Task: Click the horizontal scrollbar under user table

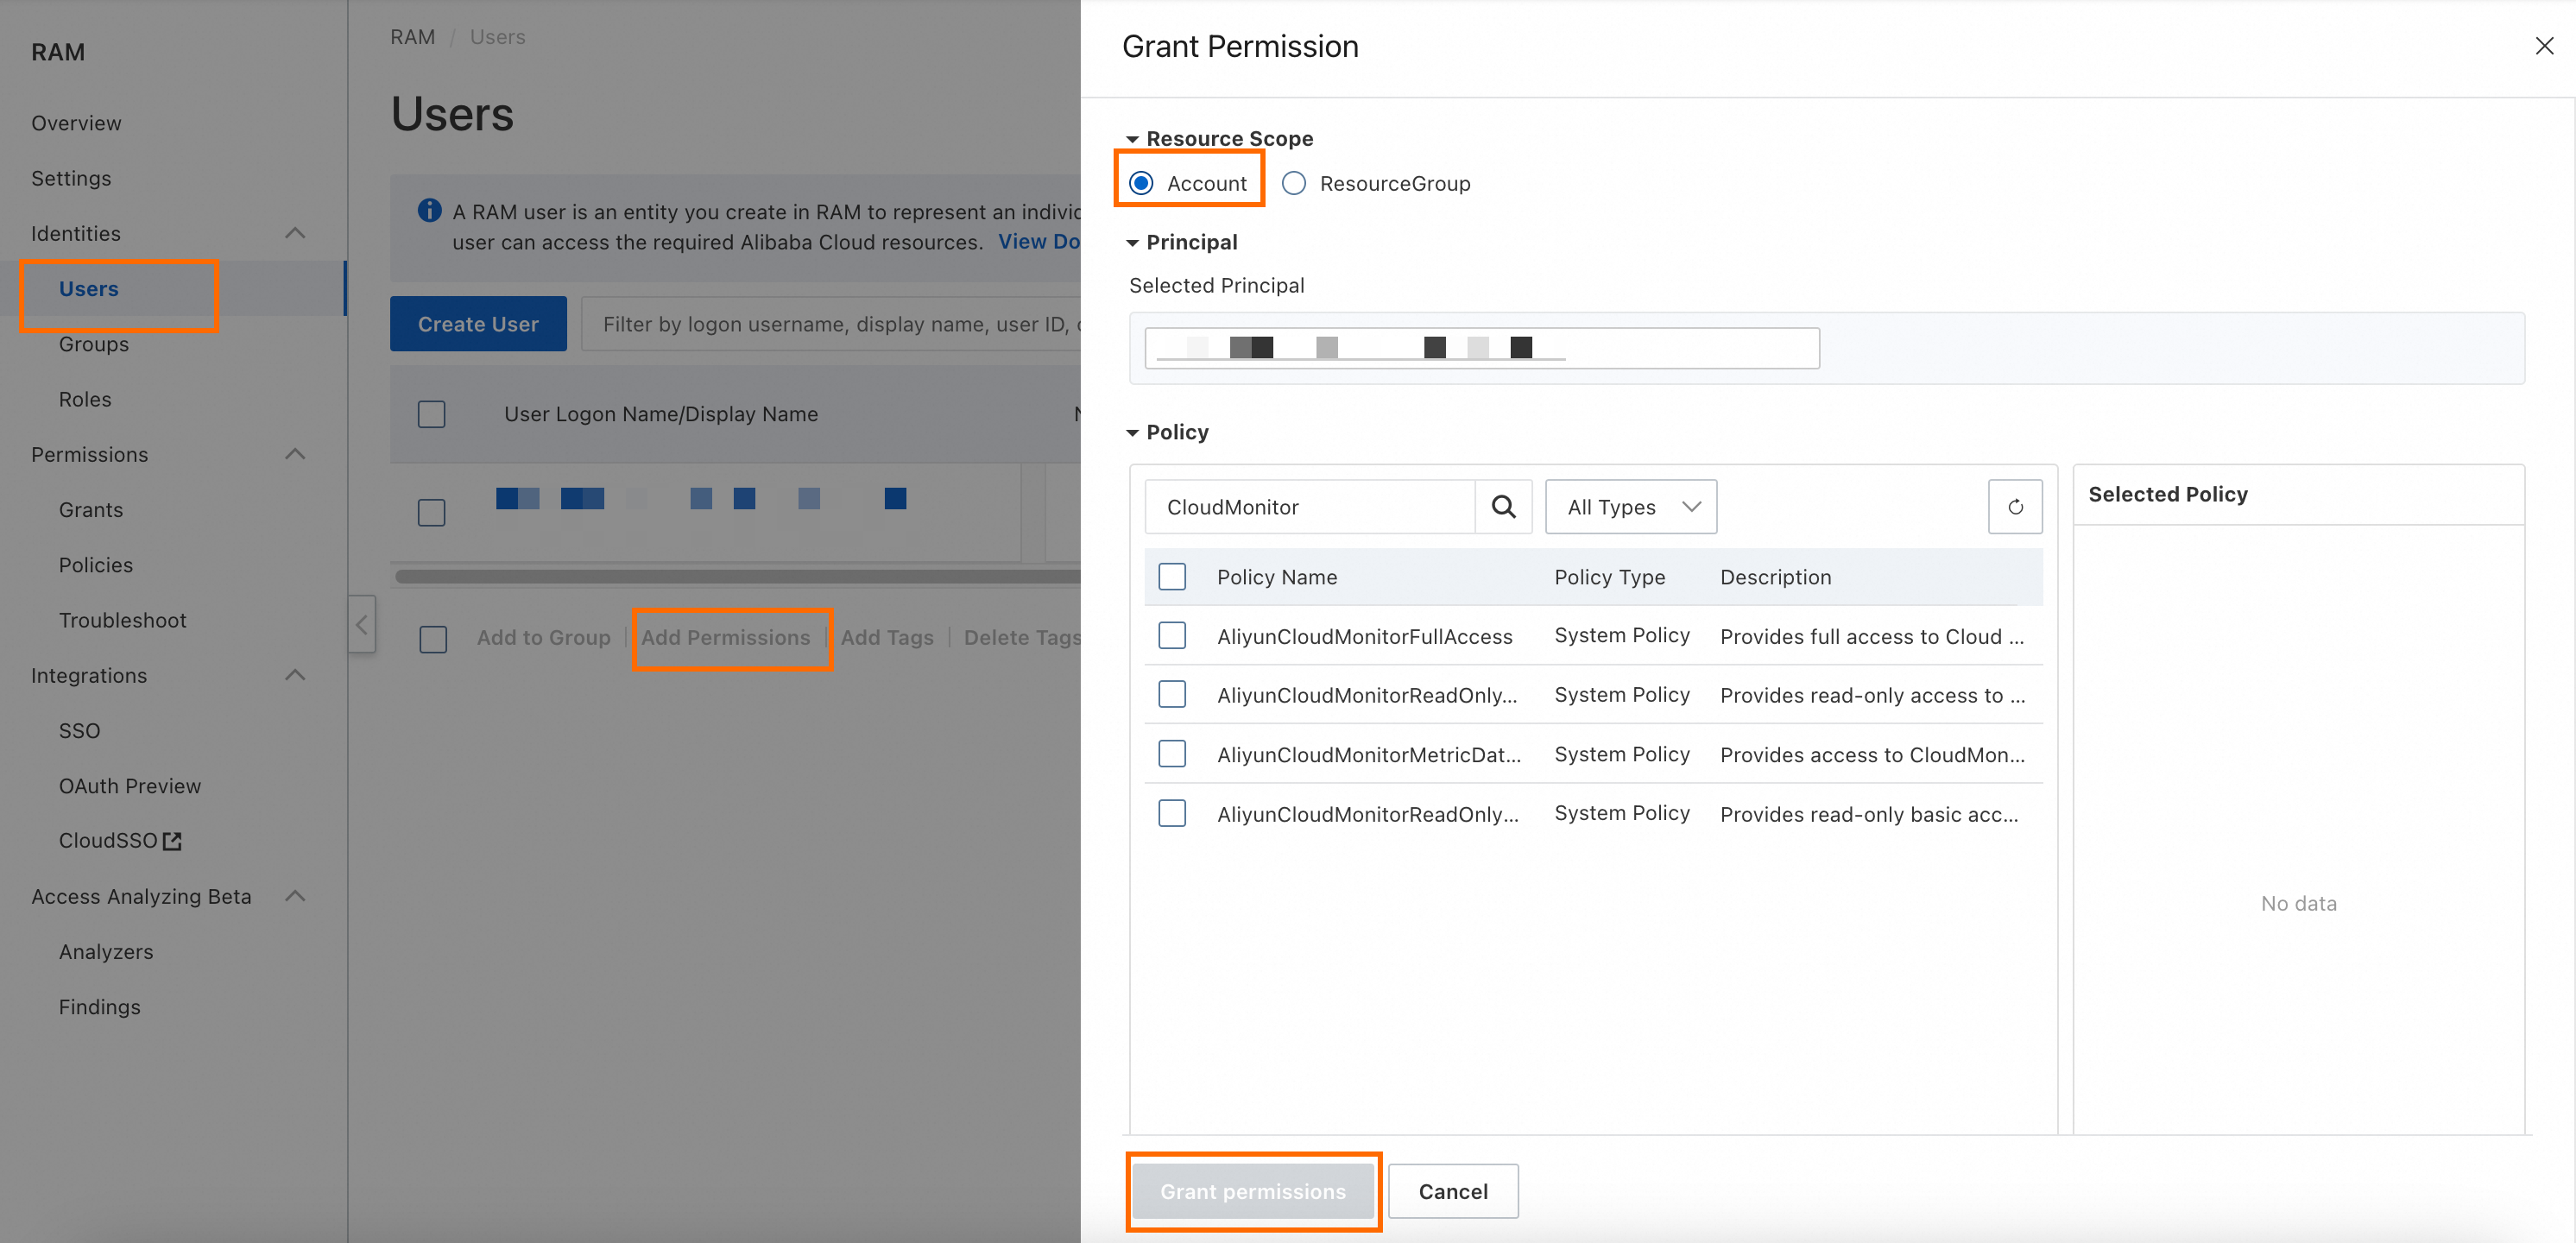Action: point(737,577)
